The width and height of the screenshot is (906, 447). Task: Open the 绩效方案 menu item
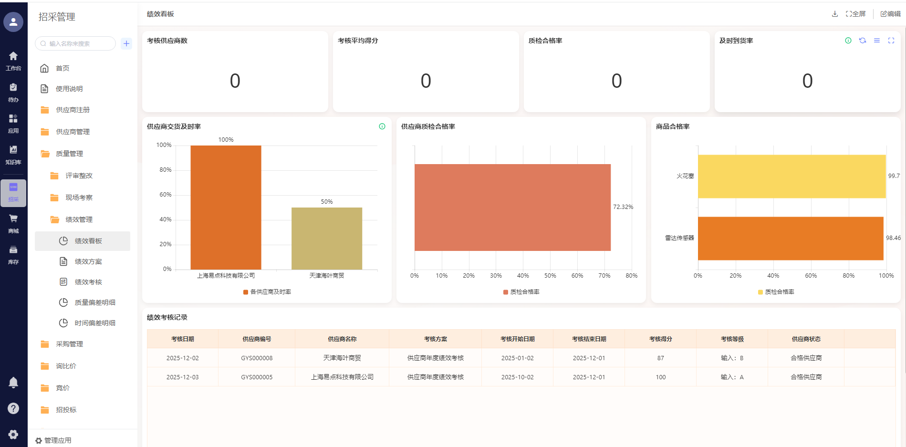coord(88,261)
